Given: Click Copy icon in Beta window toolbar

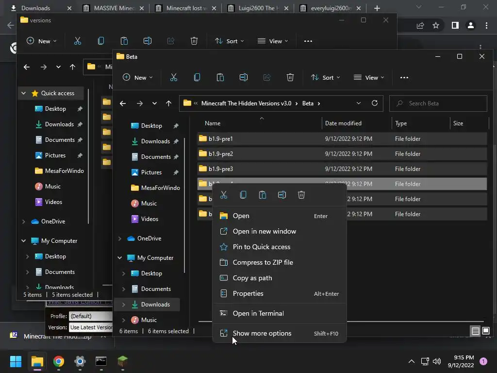Looking at the screenshot, I should click(x=197, y=77).
